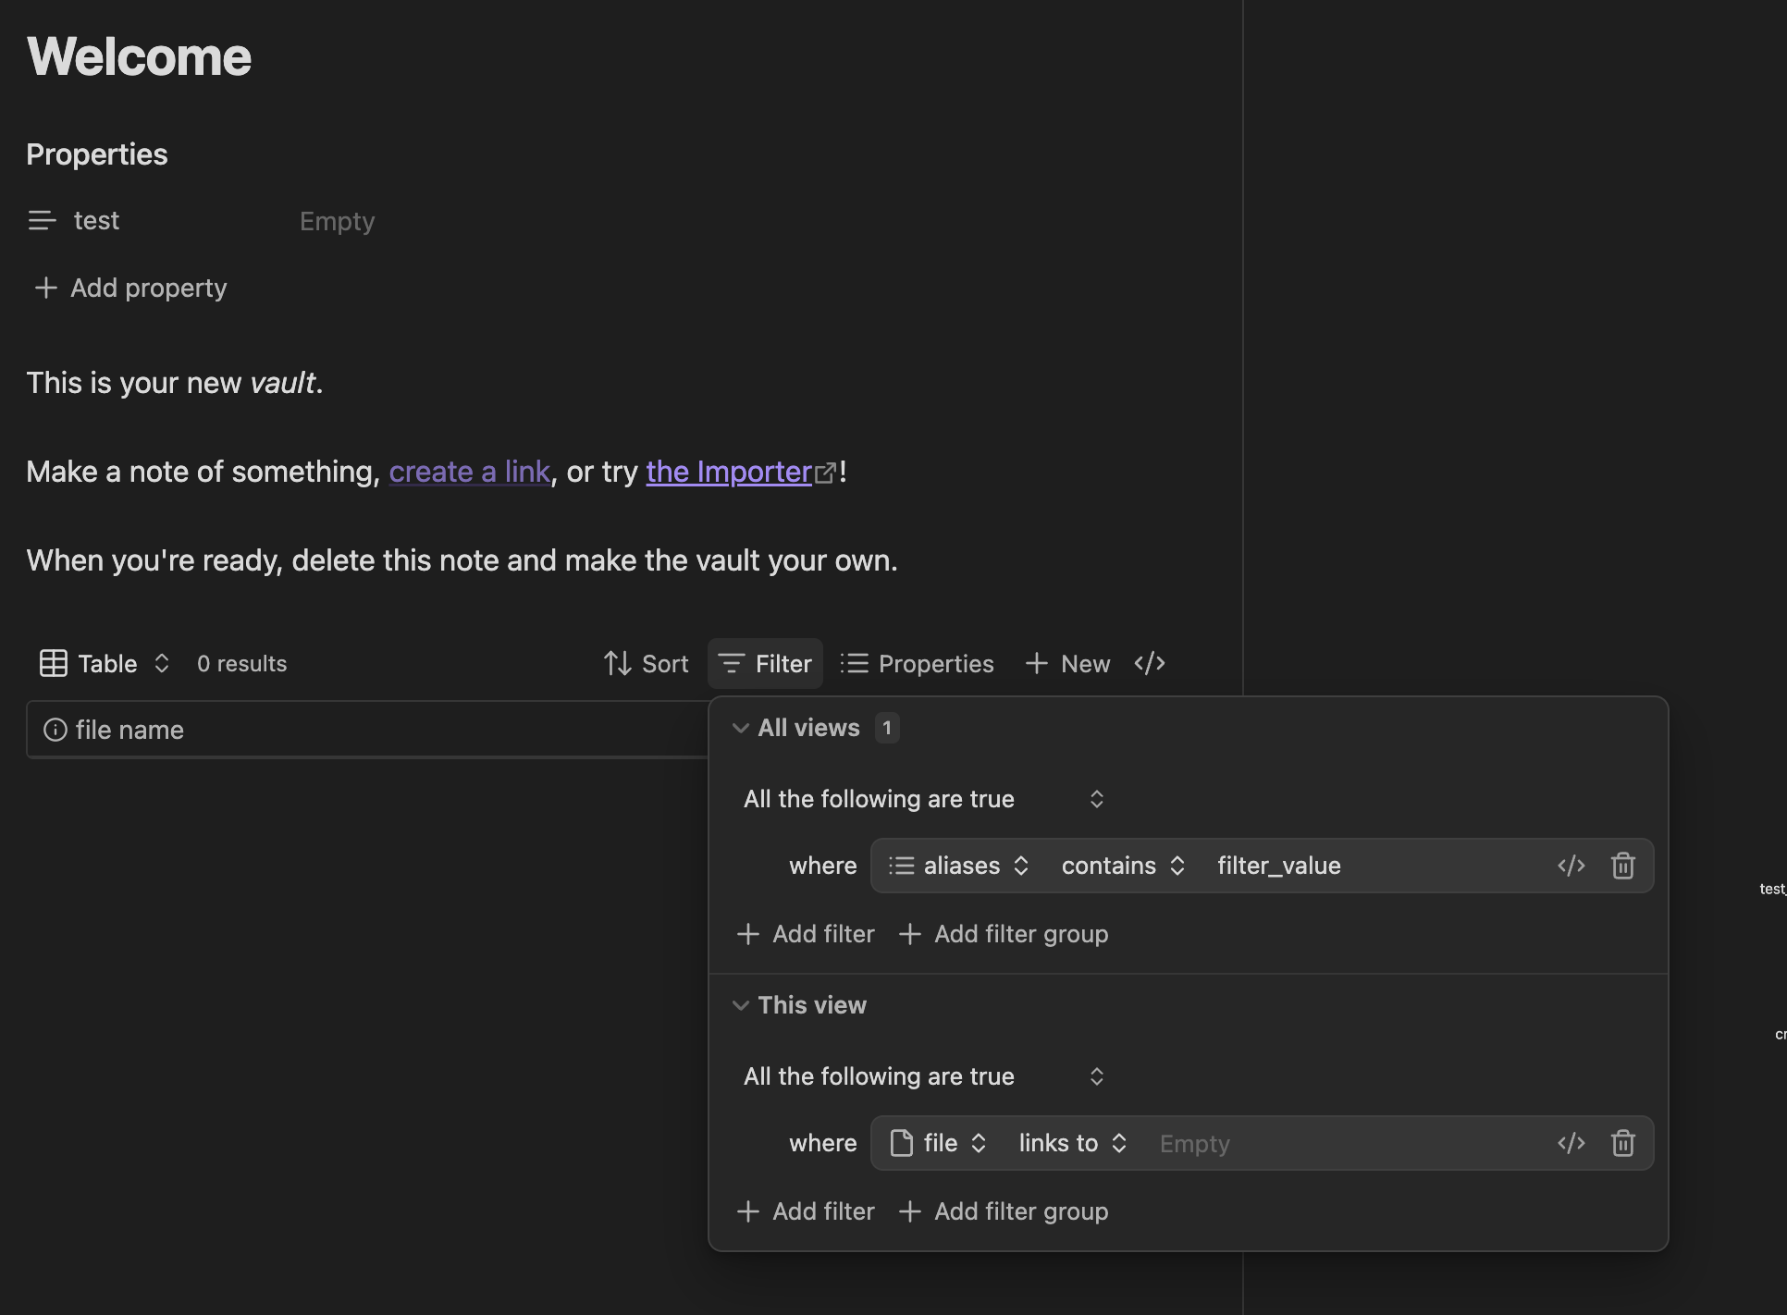Delete the aliases filter with trash icon

click(1622, 866)
